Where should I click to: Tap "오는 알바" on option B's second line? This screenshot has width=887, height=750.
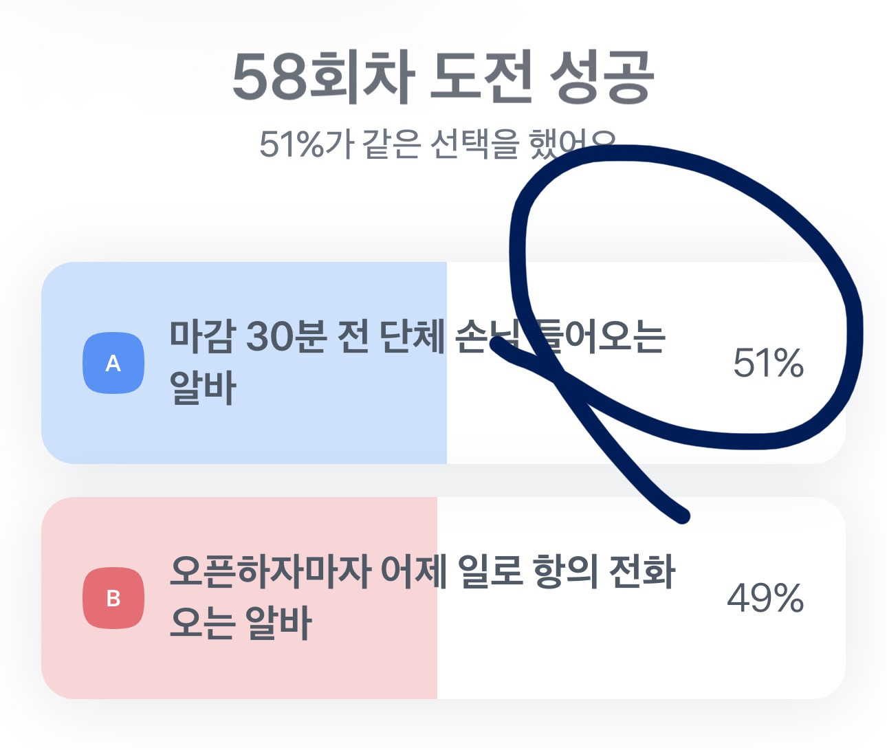click(x=240, y=624)
